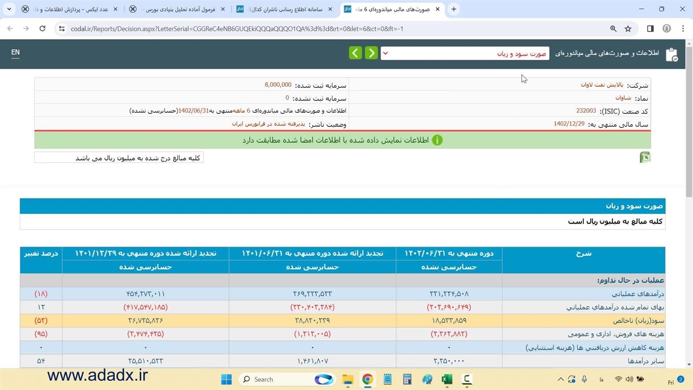Switch to the عدد ایکس browser tab
The width and height of the screenshot is (693, 390).
point(76,9)
